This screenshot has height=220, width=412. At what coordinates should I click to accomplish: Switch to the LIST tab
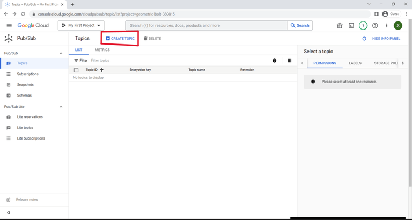click(x=78, y=50)
